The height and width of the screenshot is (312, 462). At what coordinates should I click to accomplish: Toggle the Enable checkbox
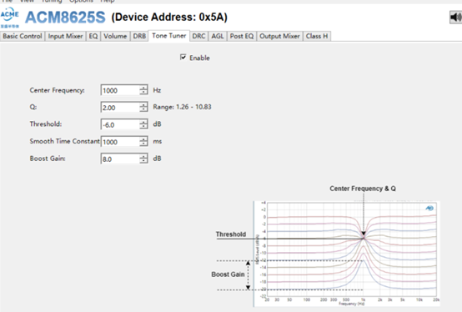[x=183, y=58]
